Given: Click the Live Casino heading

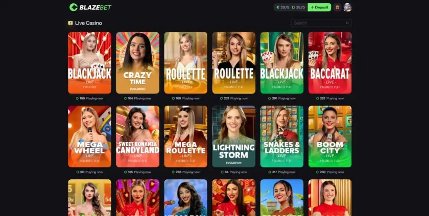Looking at the screenshot, I should coord(88,23).
